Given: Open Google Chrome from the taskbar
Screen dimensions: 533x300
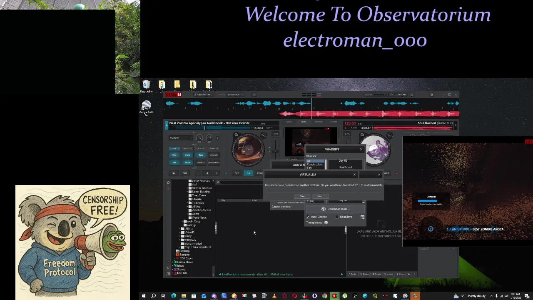Looking at the screenshot, I should pyautogui.click(x=325, y=296).
